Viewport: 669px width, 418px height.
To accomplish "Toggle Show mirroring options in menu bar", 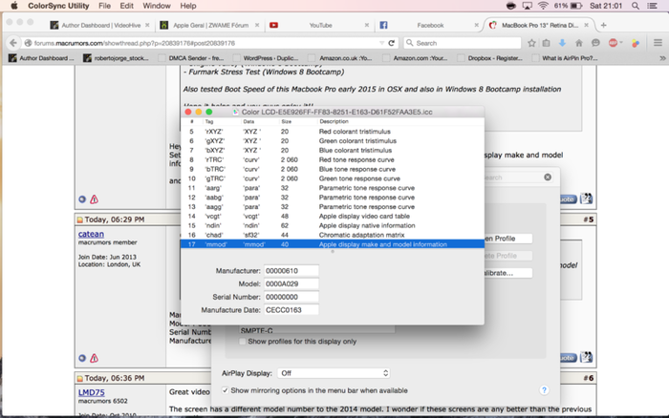I will click(x=225, y=390).
